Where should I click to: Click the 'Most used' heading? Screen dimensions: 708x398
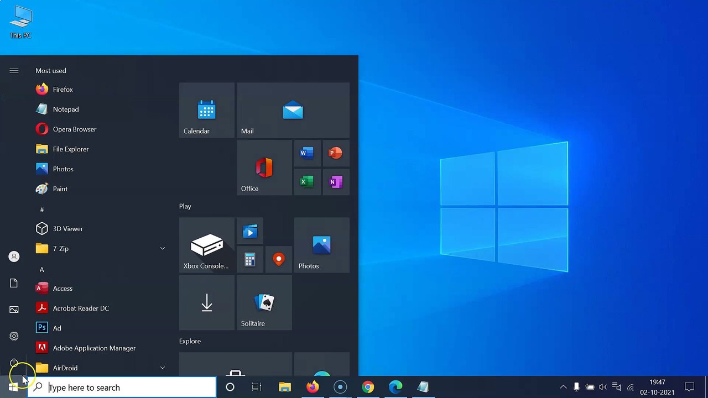pos(51,71)
